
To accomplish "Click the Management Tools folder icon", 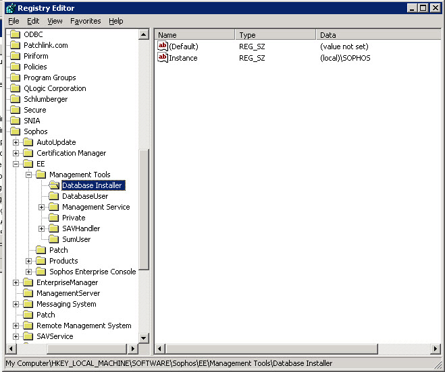I will tap(41, 175).
